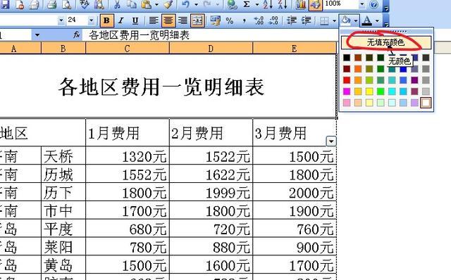Click the AutoSum sigma icon
Viewport: 451px width, 280px height.
(x=247, y=4)
